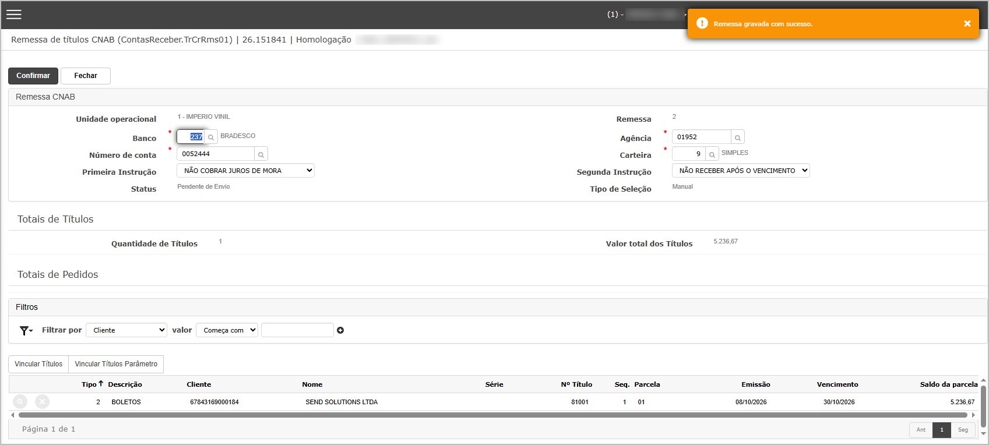Viewport: 989px width, 445px height.
Task: Open the funnel filter options menu
Action: point(26,331)
